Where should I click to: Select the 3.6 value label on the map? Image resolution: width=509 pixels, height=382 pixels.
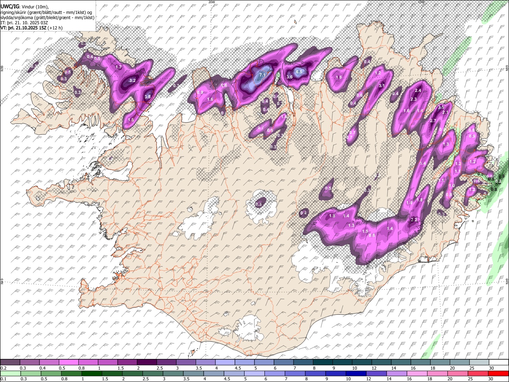pos(289,77)
